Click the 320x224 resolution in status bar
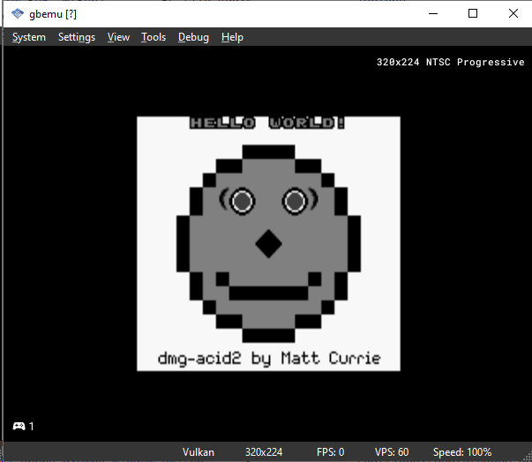The height and width of the screenshot is (462, 532). (264, 452)
